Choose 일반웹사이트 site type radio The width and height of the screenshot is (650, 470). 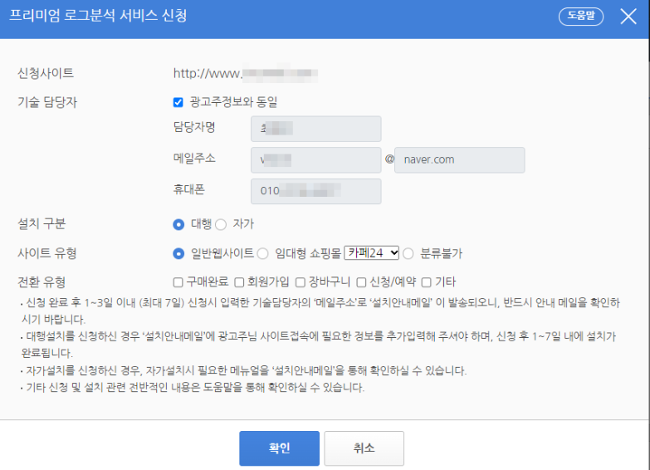(178, 253)
